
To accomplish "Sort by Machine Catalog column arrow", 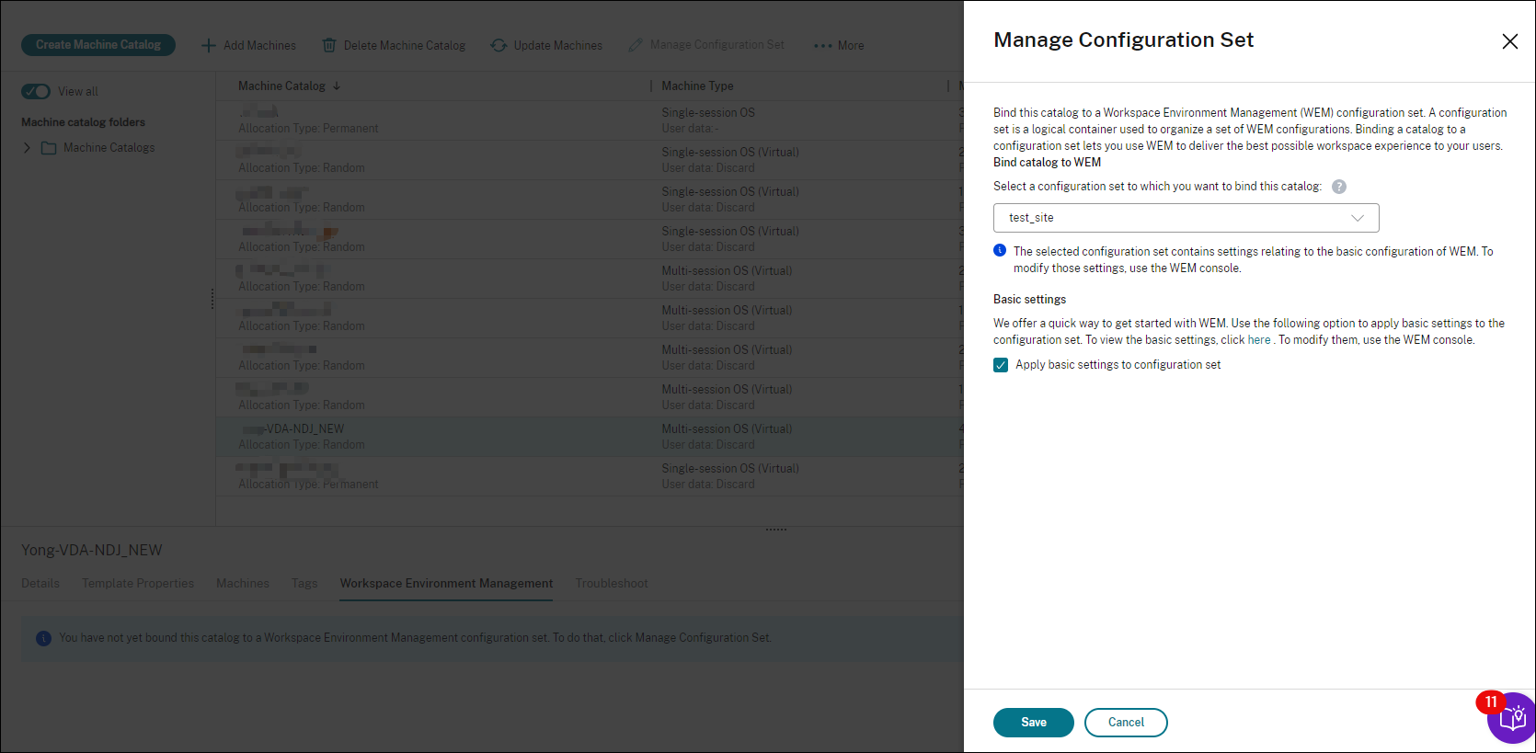I will pyautogui.click(x=337, y=86).
